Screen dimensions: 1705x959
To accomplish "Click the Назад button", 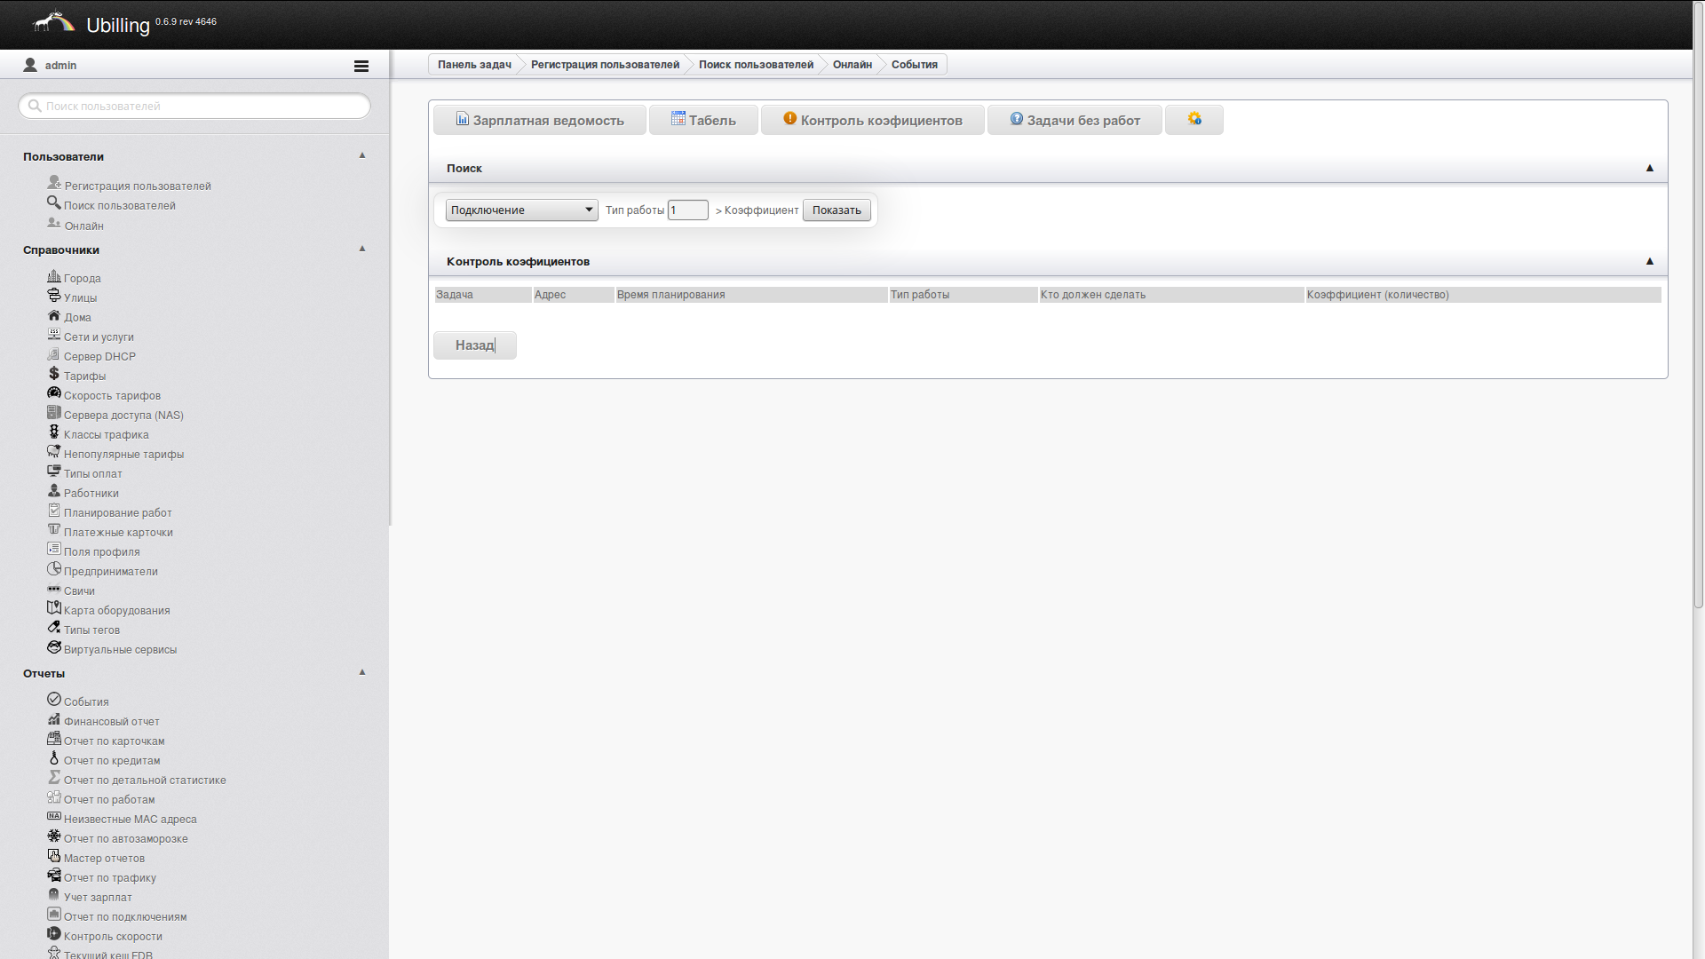I will click(x=474, y=345).
